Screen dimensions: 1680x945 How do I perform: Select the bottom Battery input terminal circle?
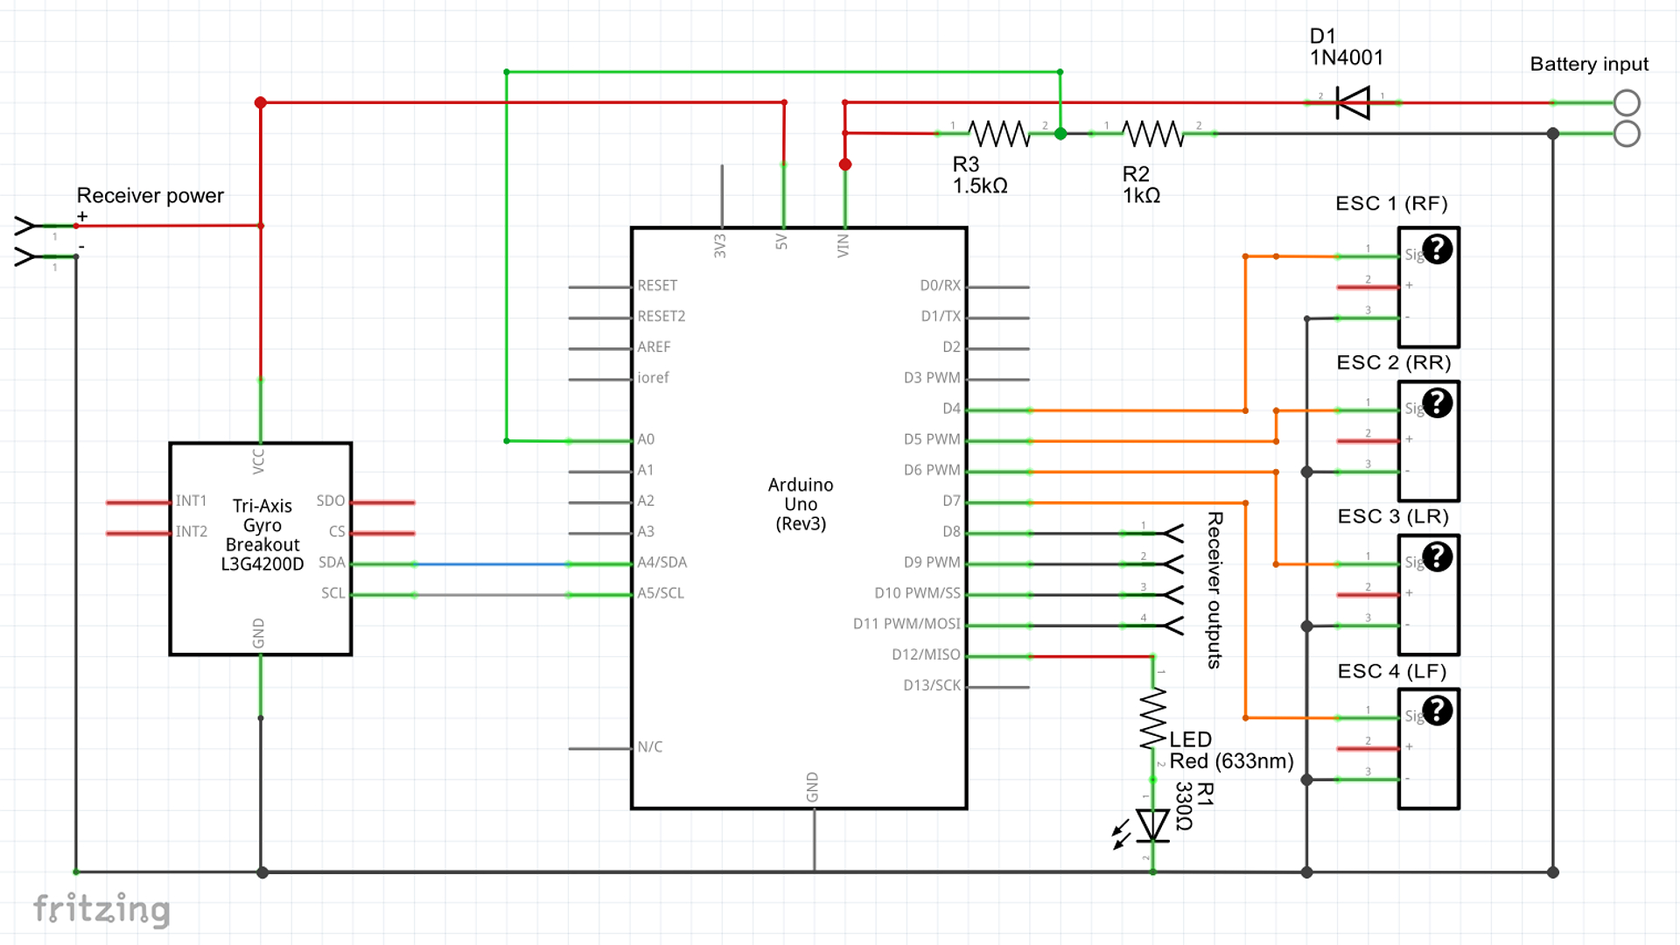pyautogui.click(x=1627, y=134)
